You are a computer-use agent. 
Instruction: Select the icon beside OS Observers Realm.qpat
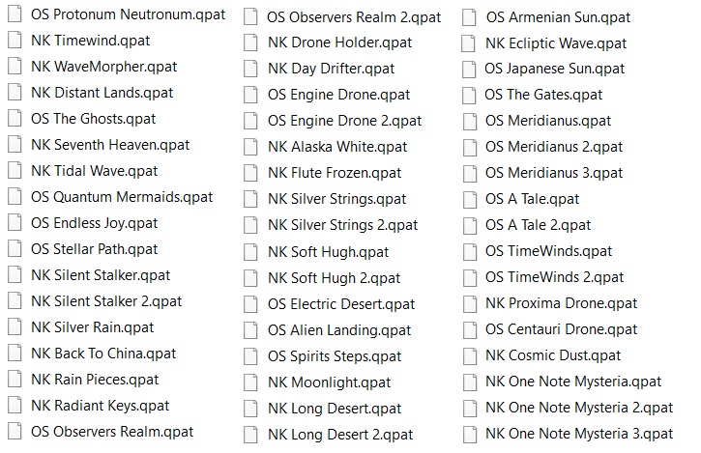tap(15, 432)
